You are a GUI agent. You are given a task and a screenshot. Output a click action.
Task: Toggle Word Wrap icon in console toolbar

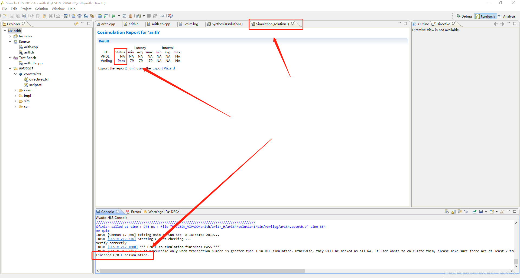pyautogui.click(x=460, y=212)
